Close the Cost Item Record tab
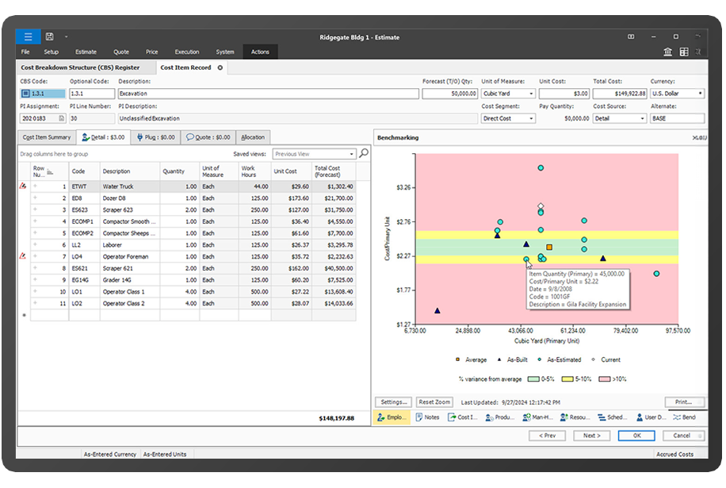Screen dimensions: 726x488 [x=220, y=67]
